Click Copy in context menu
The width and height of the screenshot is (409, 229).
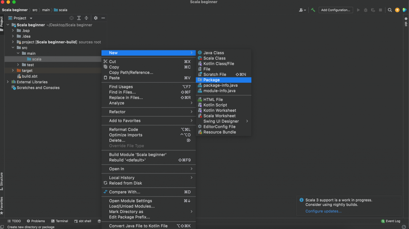(149, 67)
